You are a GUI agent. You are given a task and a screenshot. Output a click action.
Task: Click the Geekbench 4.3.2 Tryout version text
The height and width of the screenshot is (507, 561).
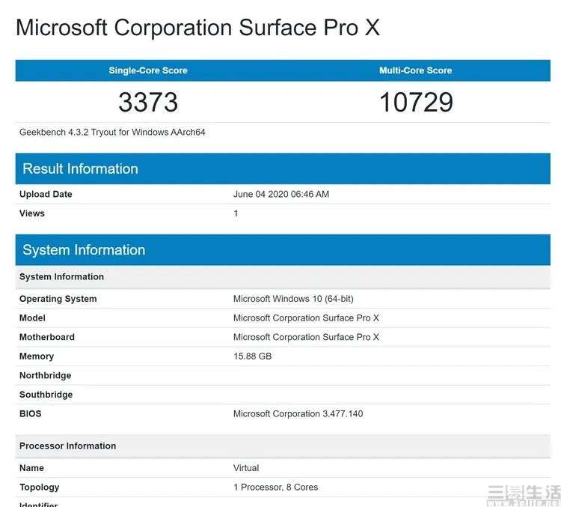point(112,133)
